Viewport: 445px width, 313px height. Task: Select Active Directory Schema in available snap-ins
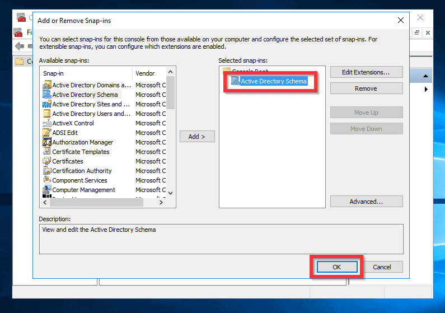pos(85,95)
